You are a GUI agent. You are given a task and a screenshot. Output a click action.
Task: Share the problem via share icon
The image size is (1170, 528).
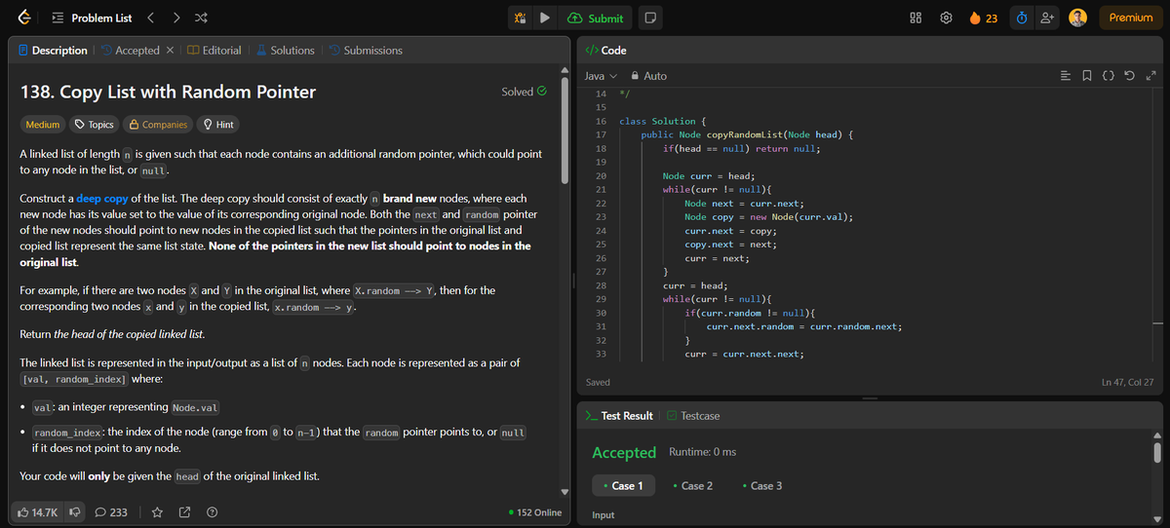(x=184, y=512)
